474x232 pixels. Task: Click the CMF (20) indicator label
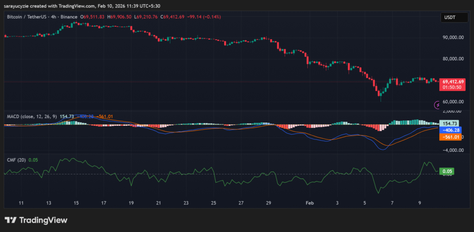pyautogui.click(x=17, y=160)
